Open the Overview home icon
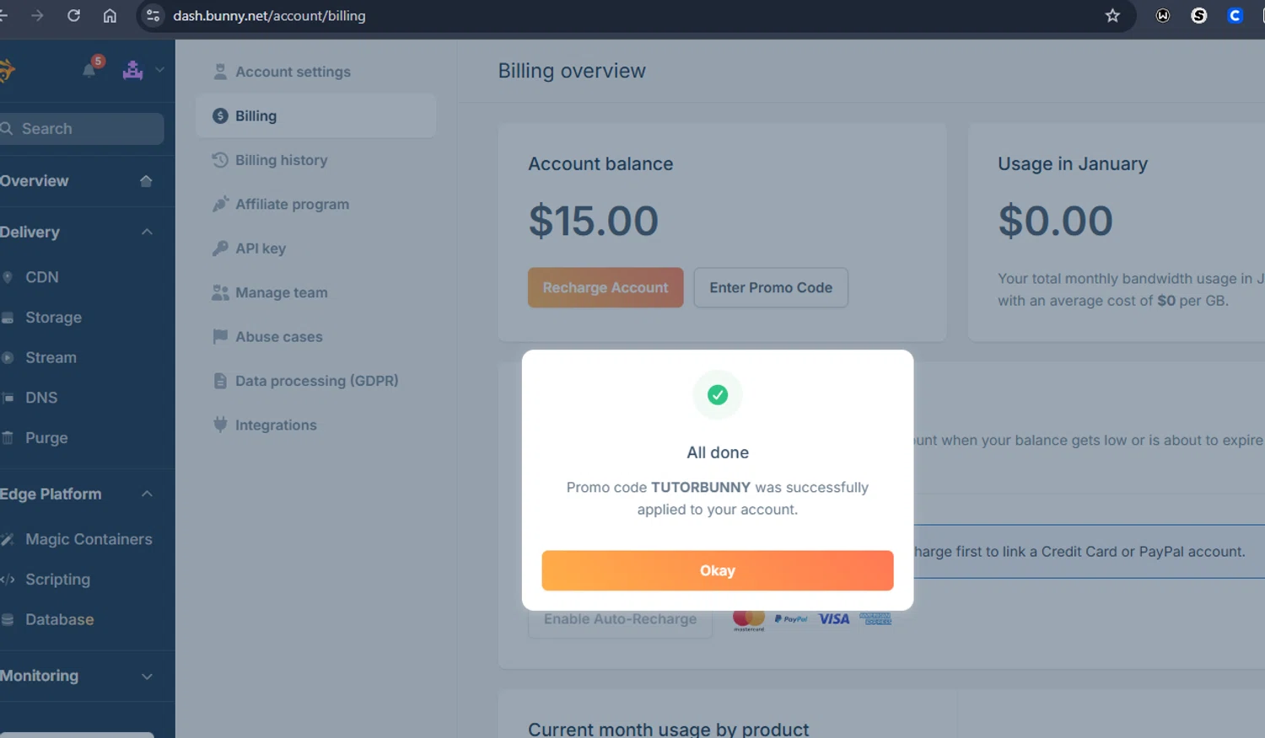 tap(146, 181)
